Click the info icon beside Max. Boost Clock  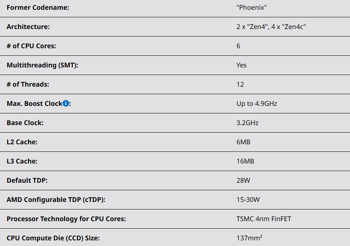(66, 104)
